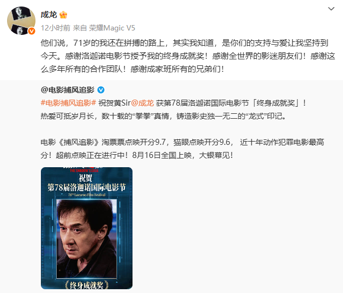Open the #电影捕风追影# hashtag topic

click(x=69, y=103)
